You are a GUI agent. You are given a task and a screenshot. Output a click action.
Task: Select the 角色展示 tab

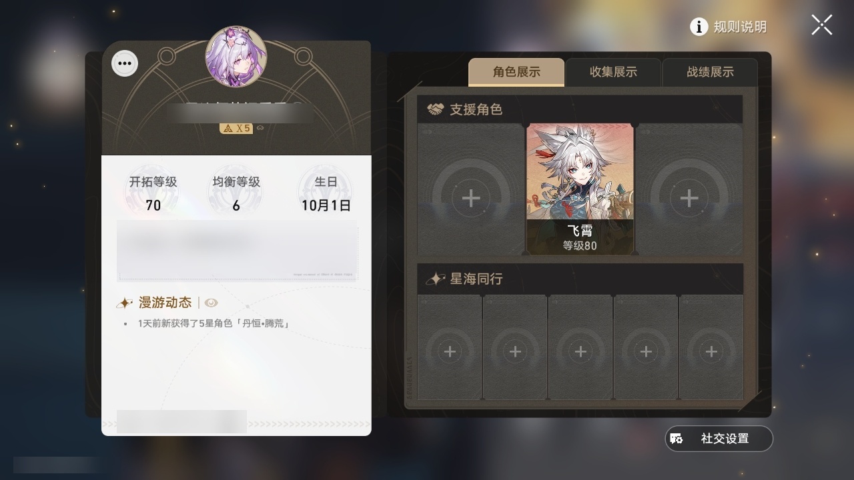[x=516, y=72]
